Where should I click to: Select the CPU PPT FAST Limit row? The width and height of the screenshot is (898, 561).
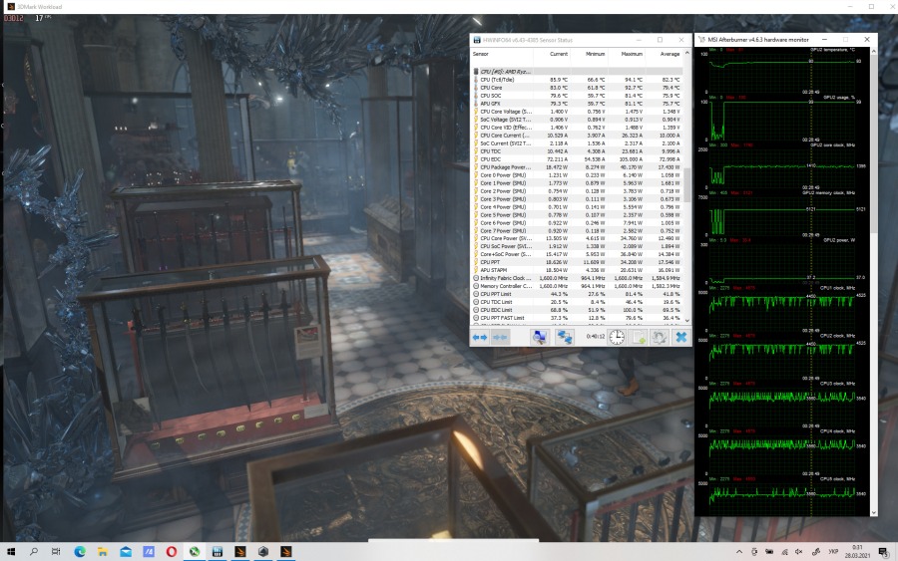577,318
